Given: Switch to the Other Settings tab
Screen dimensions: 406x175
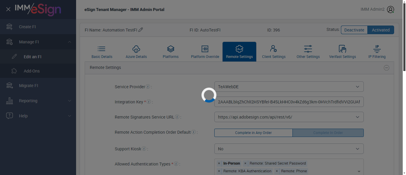Looking at the screenshot, I should pyautogui.click(x=308, y=52).
